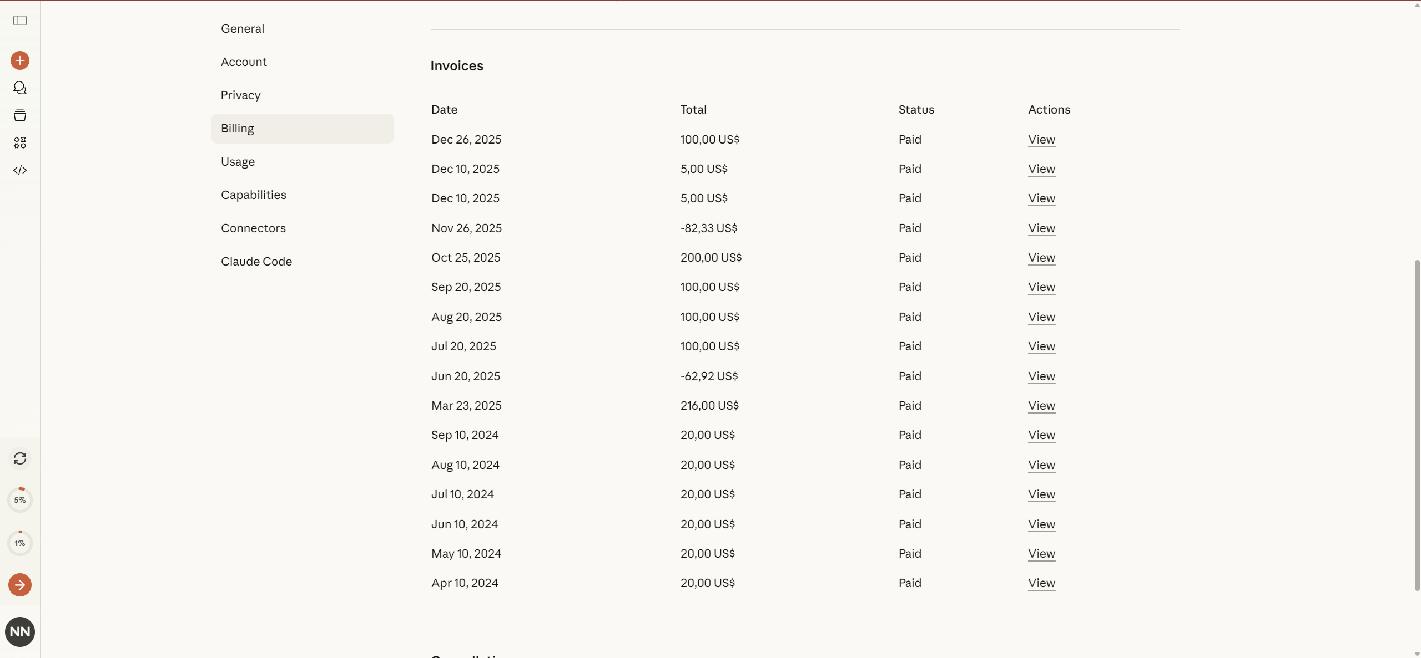
Task: Switch to the Usage settings tab
Action: [x=238, y=161]
